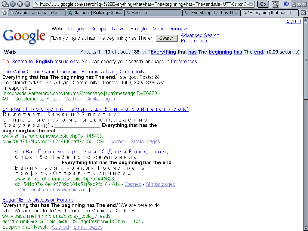Open the News search category
Image resolution: width=308 pixels, height=231 pixels.
[x=118, y=29]
